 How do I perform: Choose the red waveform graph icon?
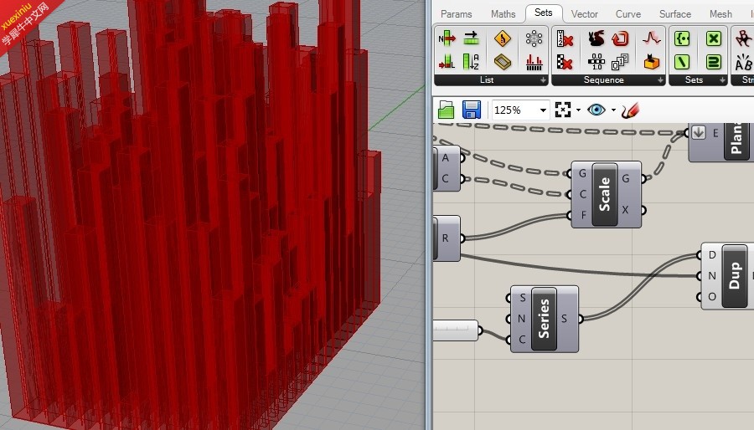pyautogui.click(x=652, y=38)
